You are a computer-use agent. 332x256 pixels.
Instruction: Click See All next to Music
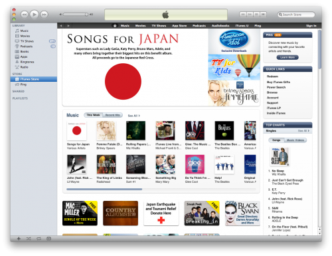click(133, 116)
